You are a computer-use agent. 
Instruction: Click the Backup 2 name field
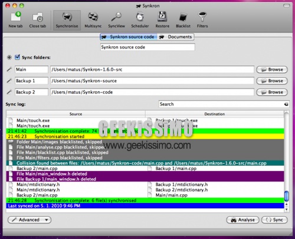pos(31,92)
